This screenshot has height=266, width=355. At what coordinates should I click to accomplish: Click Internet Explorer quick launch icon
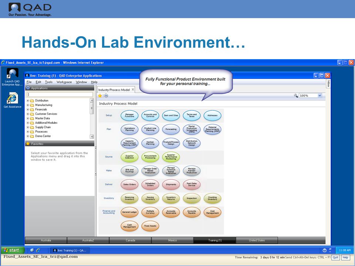click(38, 250)
